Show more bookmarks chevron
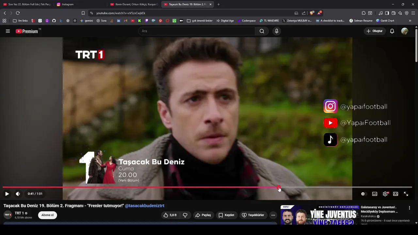The height and width of the screenshot is (235, 418). click(410, 21)
